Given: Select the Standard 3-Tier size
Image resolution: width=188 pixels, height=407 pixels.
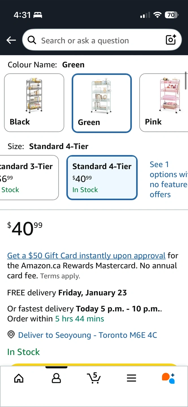Looking at the screenshot, I should point(28,177).
